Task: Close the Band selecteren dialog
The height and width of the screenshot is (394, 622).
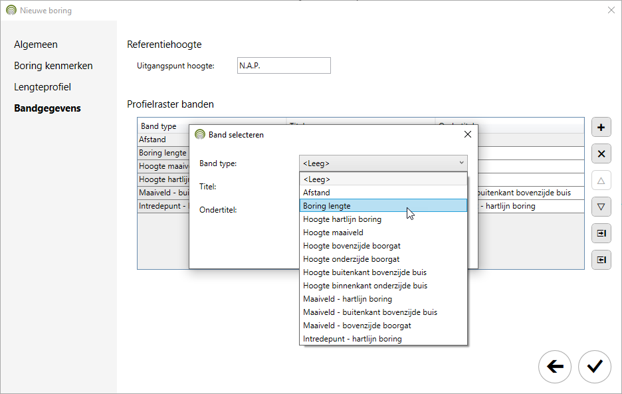Action: click(x=468, y=134)
